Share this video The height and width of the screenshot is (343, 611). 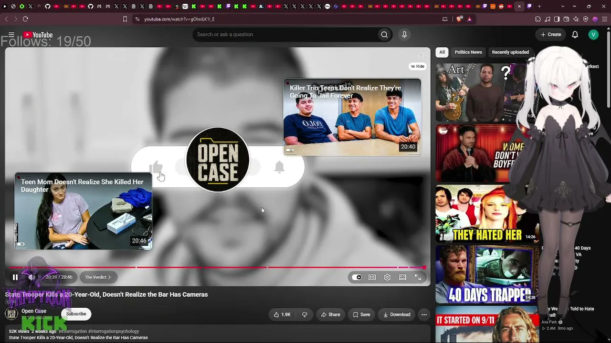pyautogui.click(x=330, y=314)
